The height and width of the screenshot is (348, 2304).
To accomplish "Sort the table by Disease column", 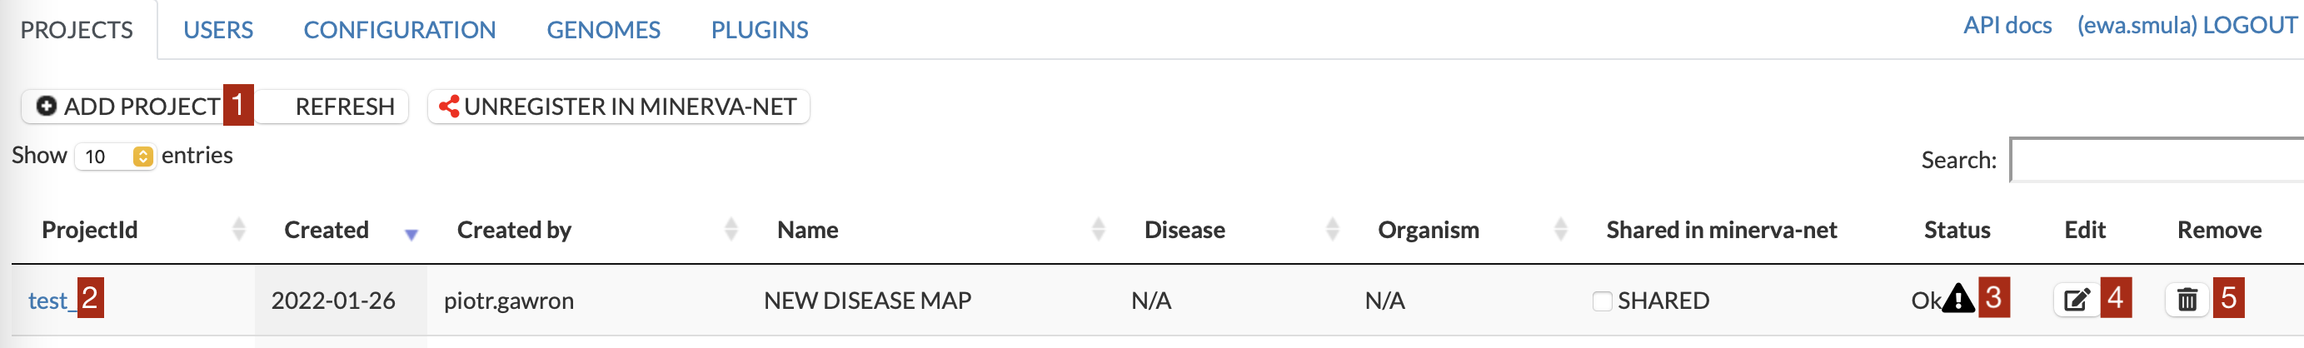I will 1332,230.
